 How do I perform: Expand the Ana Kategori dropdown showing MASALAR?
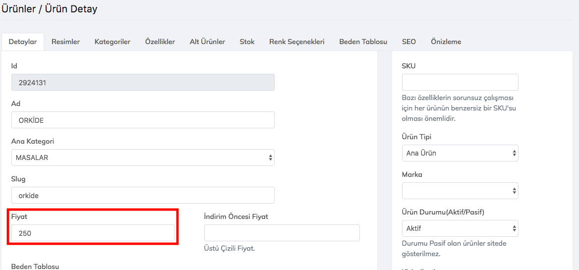(x=143, y=158)
